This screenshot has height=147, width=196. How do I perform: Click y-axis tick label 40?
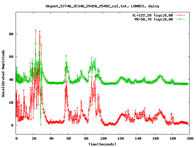[x=11, y=80]
